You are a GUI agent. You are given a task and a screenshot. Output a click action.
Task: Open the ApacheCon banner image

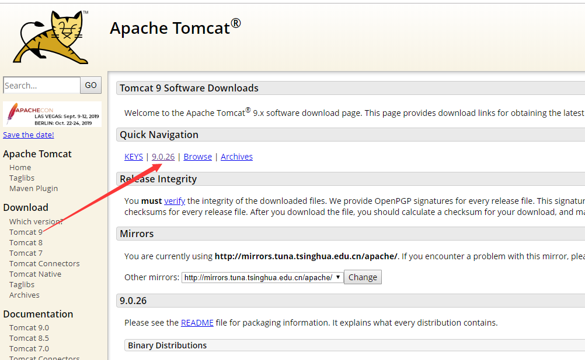tap(52, 114)
